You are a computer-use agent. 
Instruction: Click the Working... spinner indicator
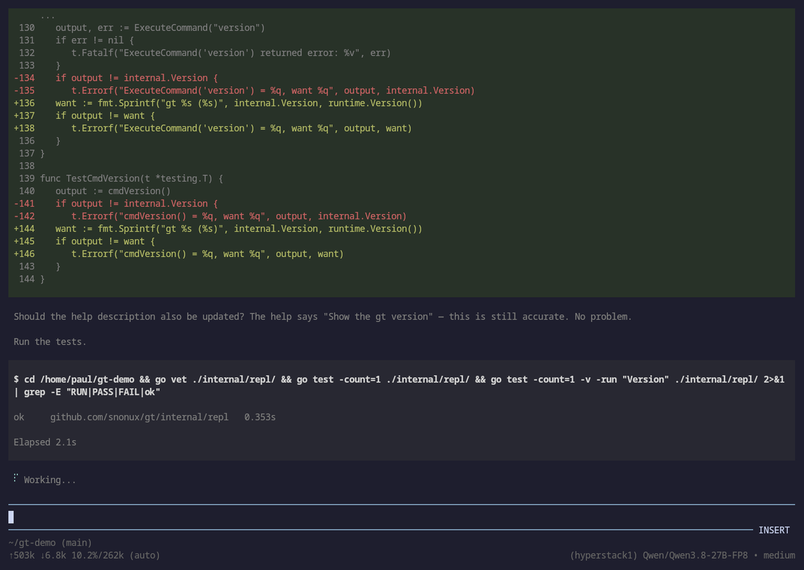(x=45, y=480)
